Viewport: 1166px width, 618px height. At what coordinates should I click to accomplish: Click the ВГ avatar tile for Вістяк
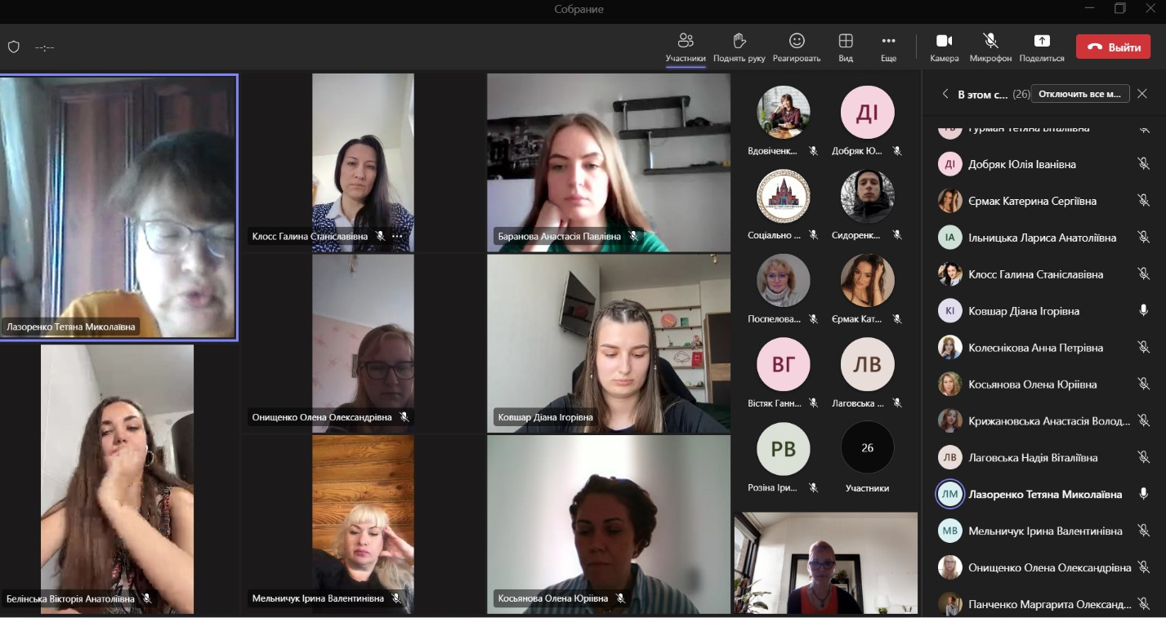click(x=784, y=364)
